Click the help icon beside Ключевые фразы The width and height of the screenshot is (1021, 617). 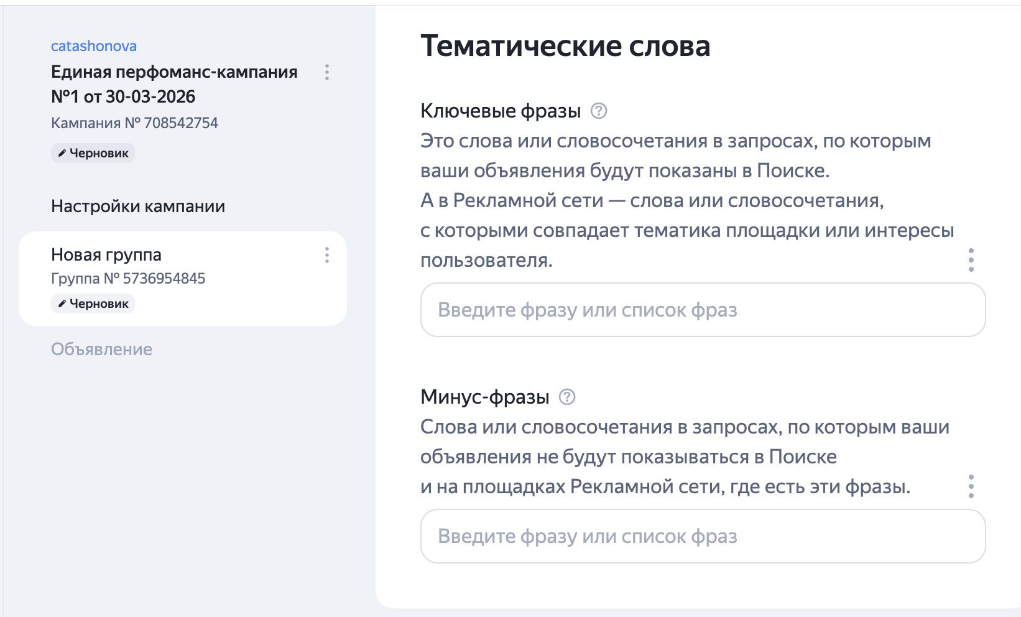click(x=599, y=111)
